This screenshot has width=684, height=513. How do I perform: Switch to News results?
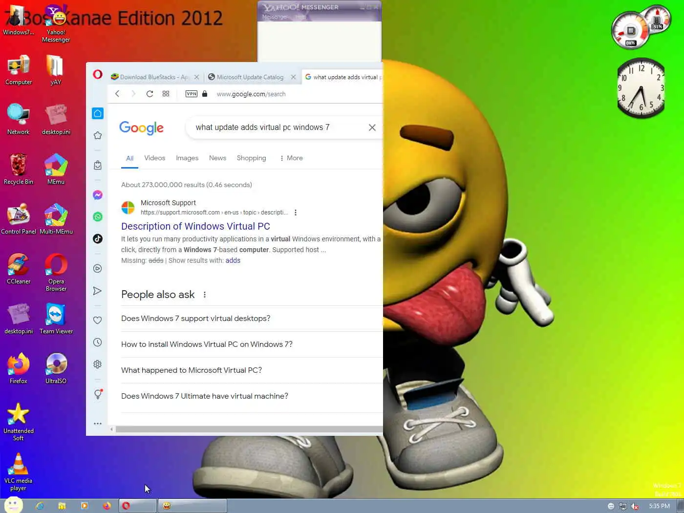point(217,158)
